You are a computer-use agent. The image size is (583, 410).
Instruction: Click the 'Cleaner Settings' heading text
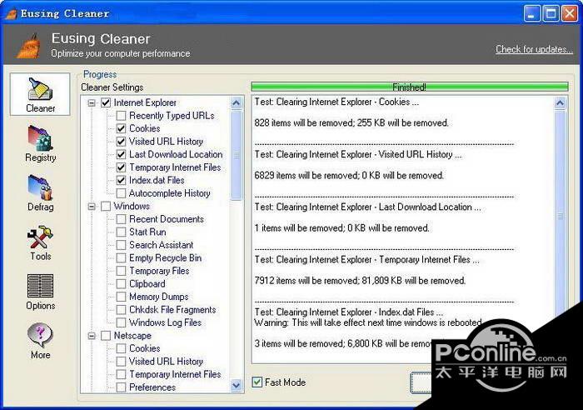112,87
